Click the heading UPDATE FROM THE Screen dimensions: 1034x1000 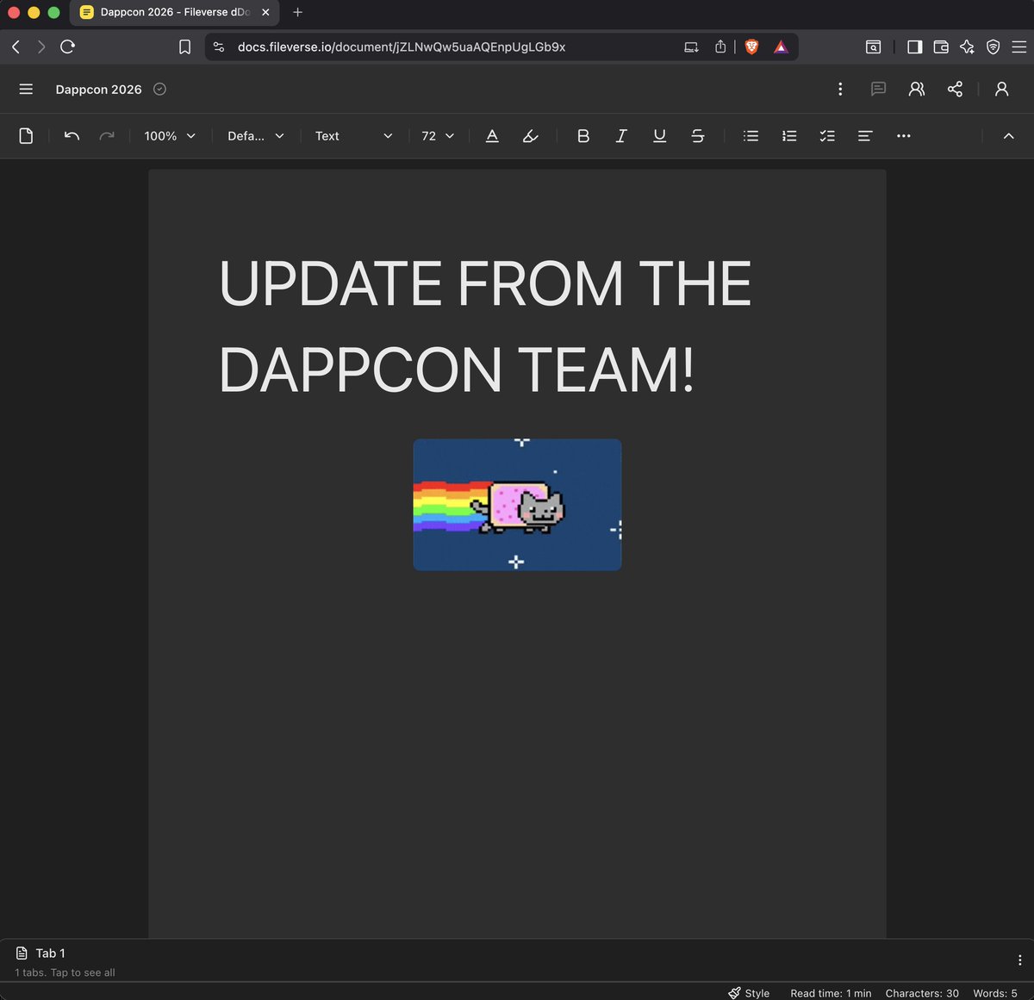(x=485, y=283)
